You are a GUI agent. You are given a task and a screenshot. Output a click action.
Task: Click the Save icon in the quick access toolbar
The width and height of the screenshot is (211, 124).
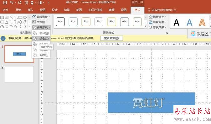pos(5,2)
